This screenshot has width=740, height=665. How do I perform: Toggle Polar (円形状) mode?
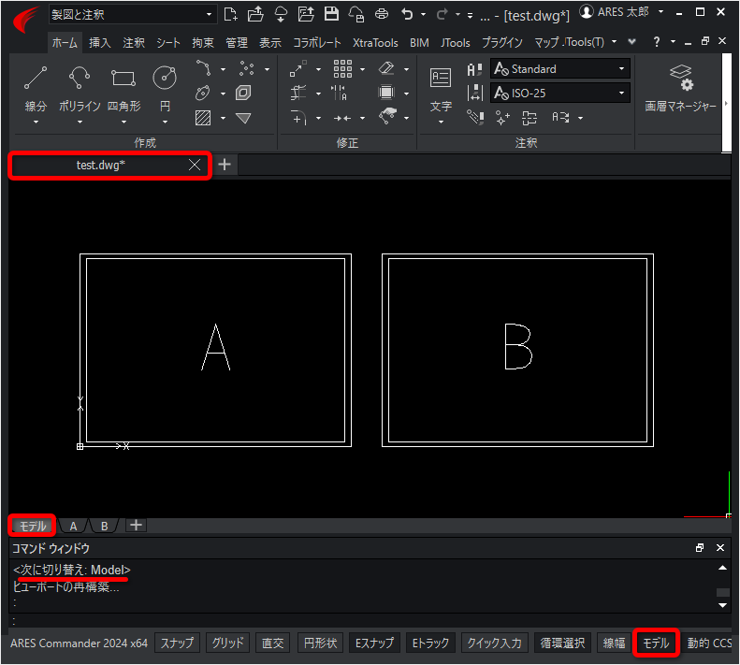point(321,643)
